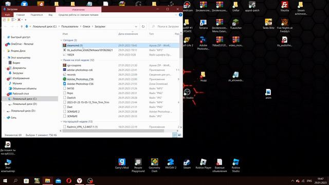Screen dimensions: 329x185
Task: Open the appid-patch desktop icon
Action: pos(252,6)
